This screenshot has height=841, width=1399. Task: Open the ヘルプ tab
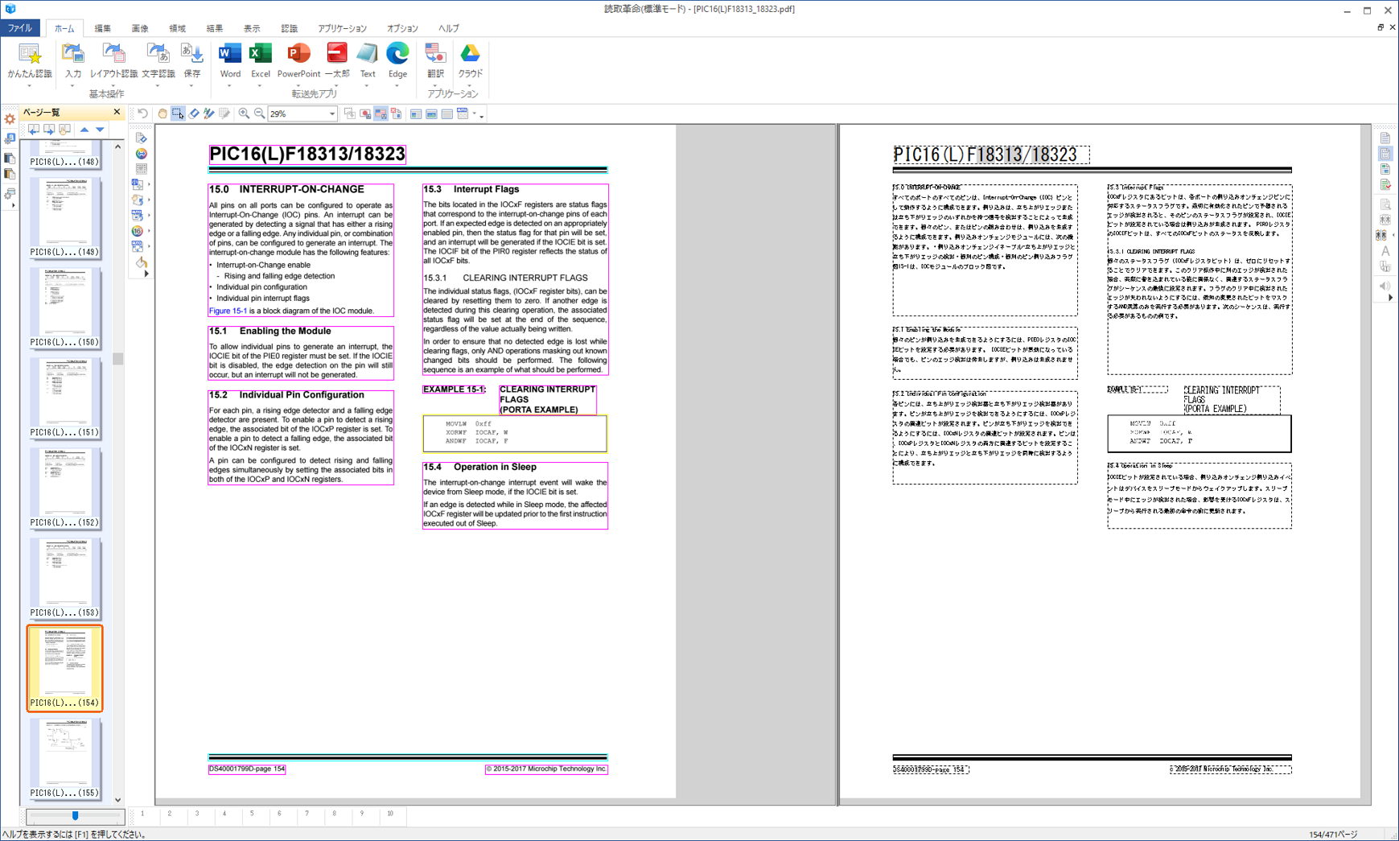tap(448, 28)
